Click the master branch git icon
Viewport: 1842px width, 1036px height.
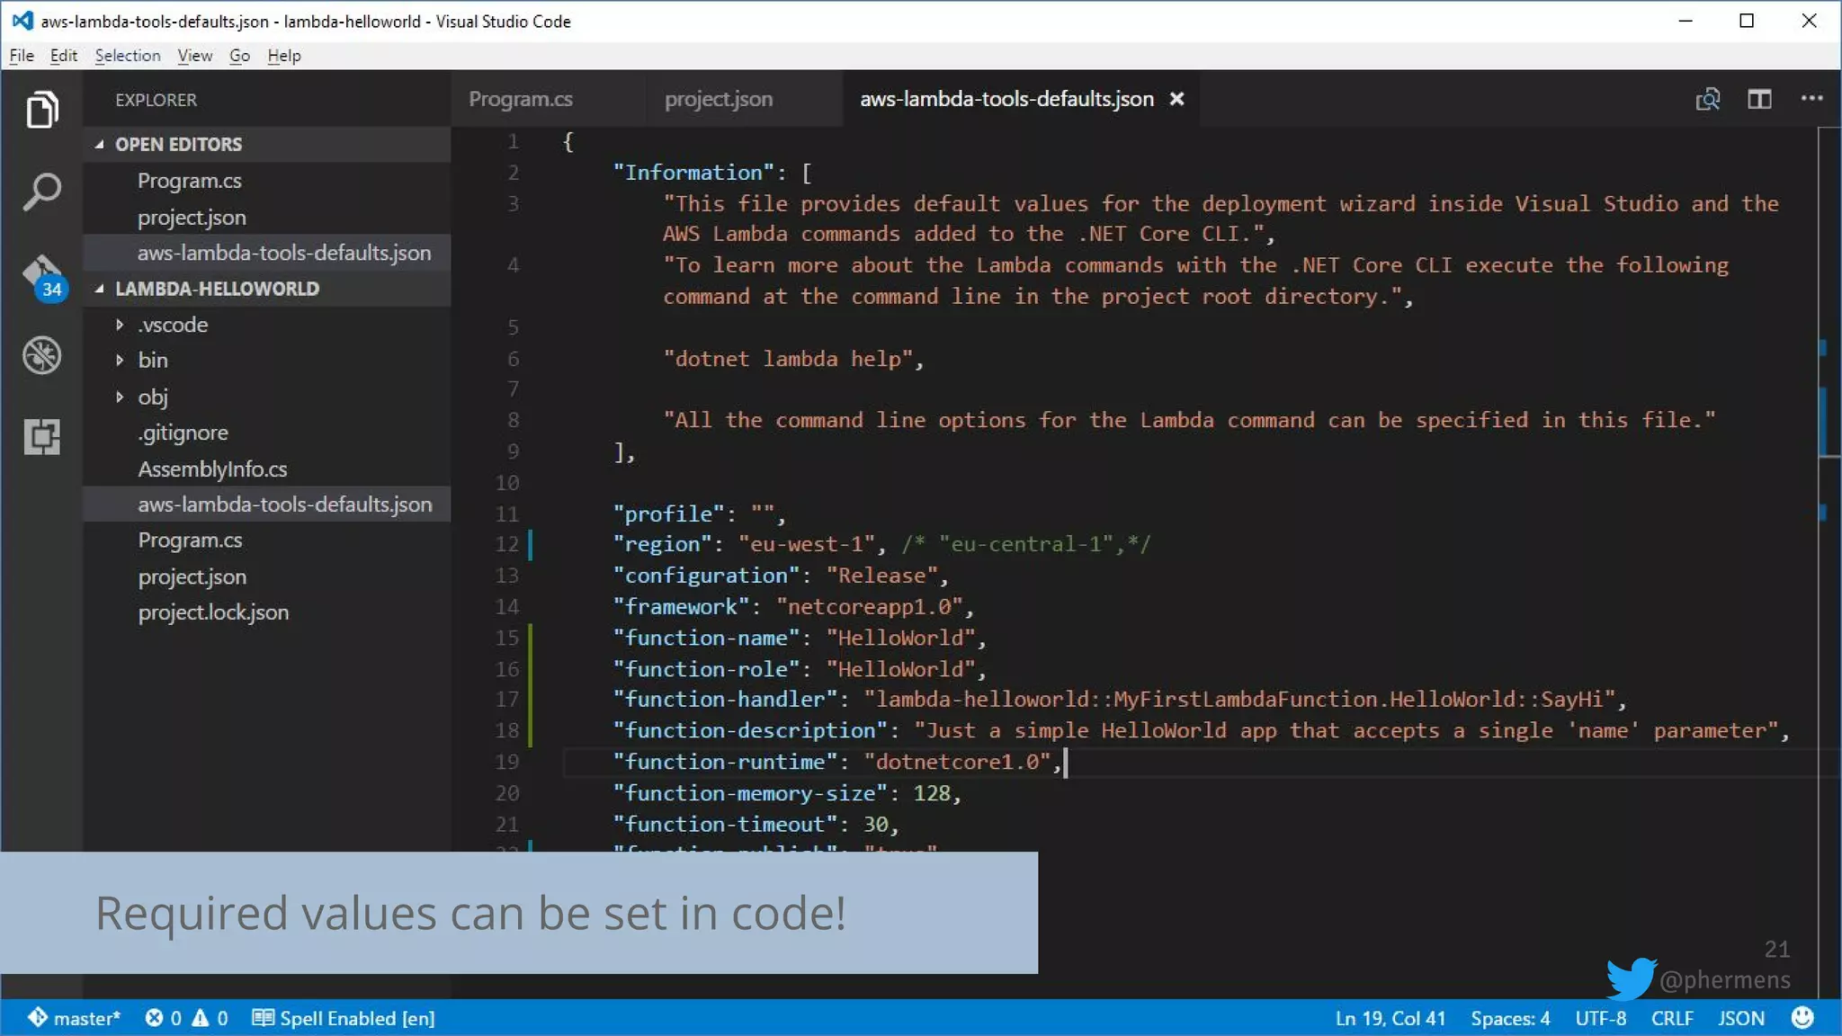coord(38,1017)
